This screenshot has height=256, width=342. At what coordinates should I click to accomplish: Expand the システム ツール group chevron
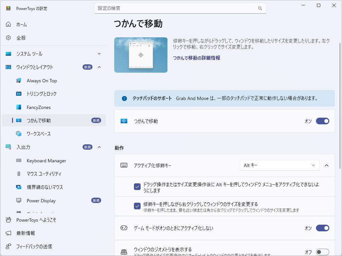coord(99,54)
